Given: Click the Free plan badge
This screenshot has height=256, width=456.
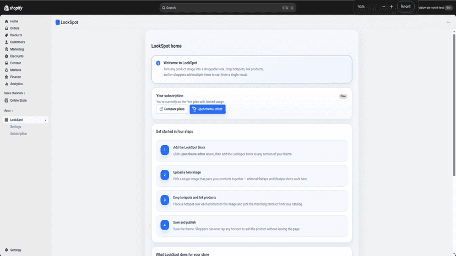Looking at the screenshot, I should (343, 96).
